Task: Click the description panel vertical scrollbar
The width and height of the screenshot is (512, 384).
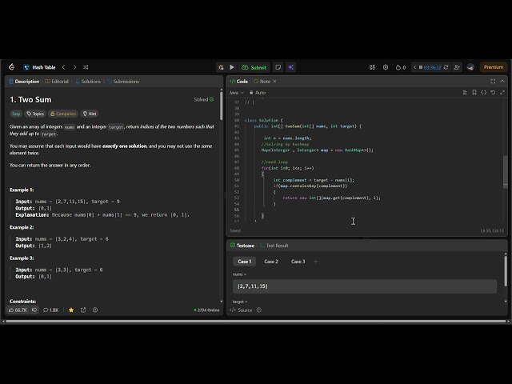Action: tap(222, 105)
